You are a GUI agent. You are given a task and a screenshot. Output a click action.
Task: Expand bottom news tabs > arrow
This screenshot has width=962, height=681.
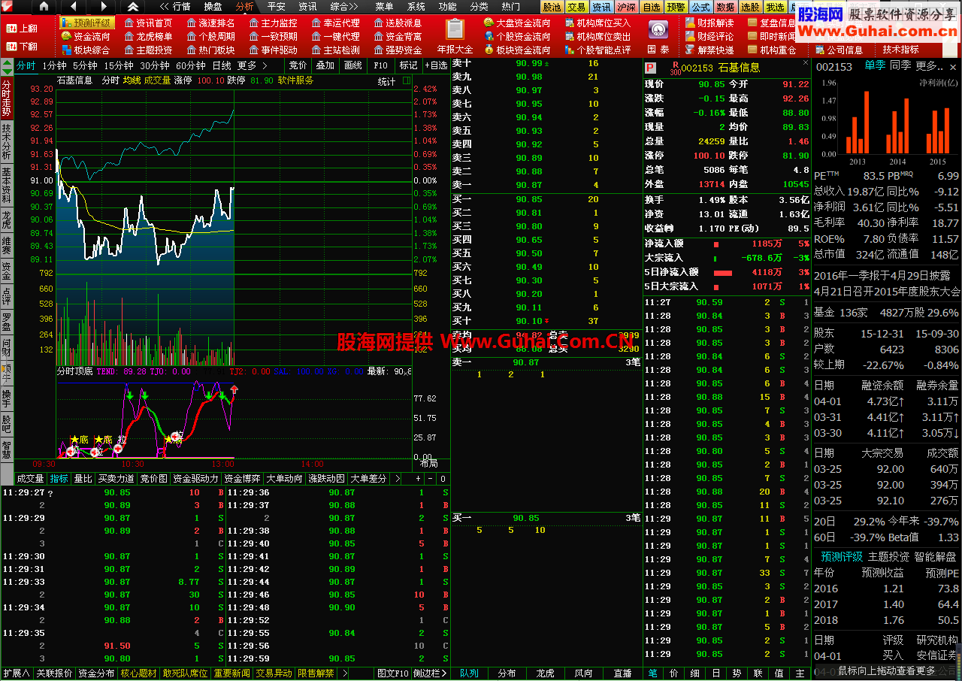coord(344,673)
